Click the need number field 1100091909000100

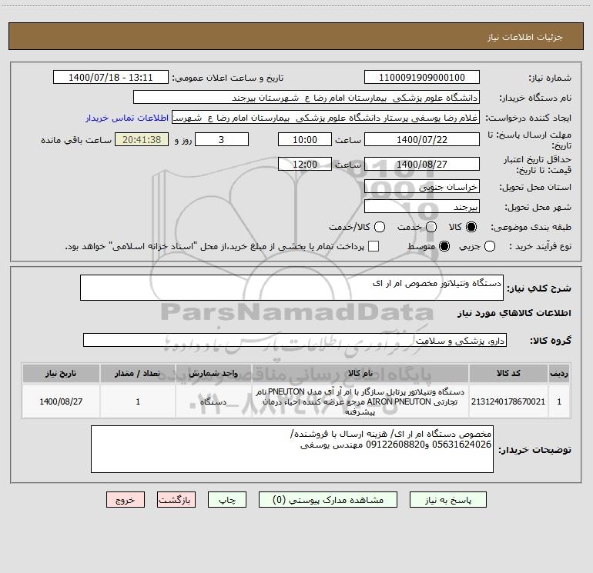(x=422, y=78)
